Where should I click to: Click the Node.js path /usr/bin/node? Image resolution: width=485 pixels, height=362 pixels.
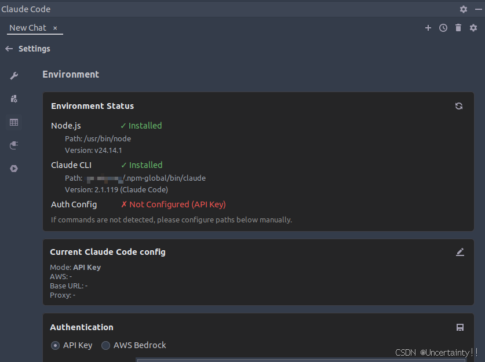[98, 139]
